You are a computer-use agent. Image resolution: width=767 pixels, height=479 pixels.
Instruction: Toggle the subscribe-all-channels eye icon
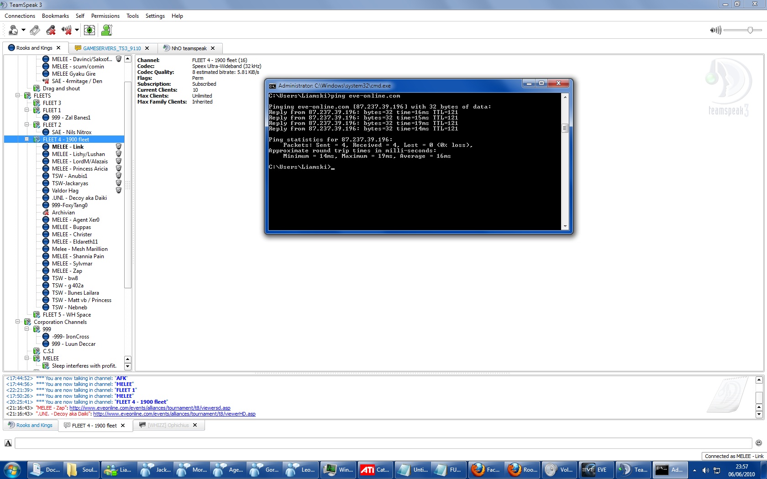coord(89,30)
